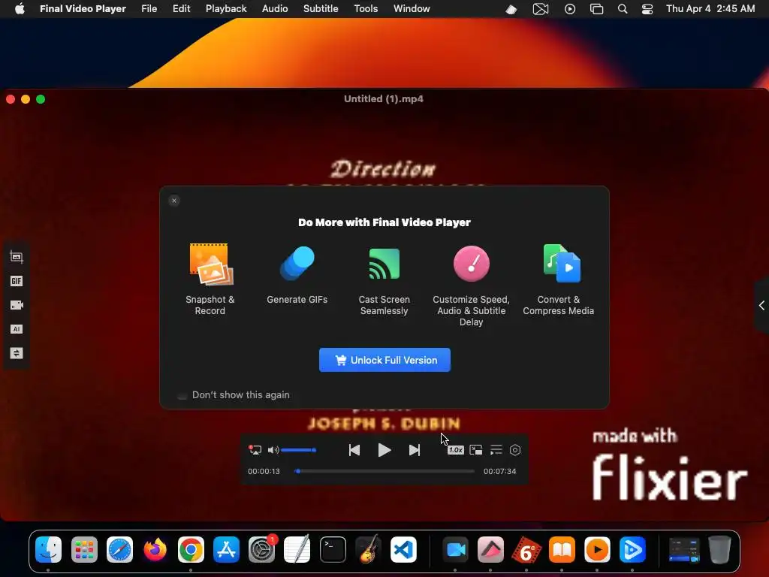
Task: Open Zoom from the dock
Action: pos(456,549)
